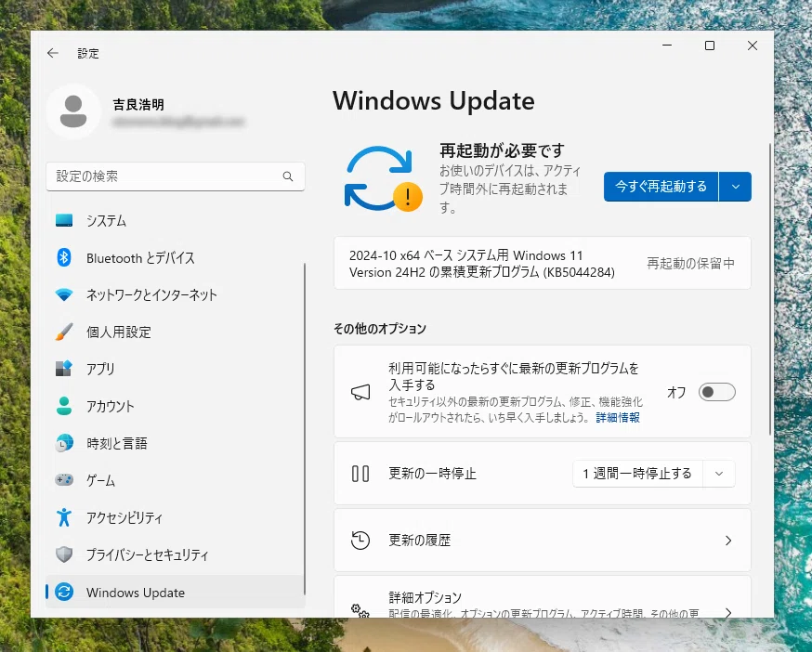Click the pause icon beside 更新の一時停止
The image size is (812, 652).
(360, 474)
